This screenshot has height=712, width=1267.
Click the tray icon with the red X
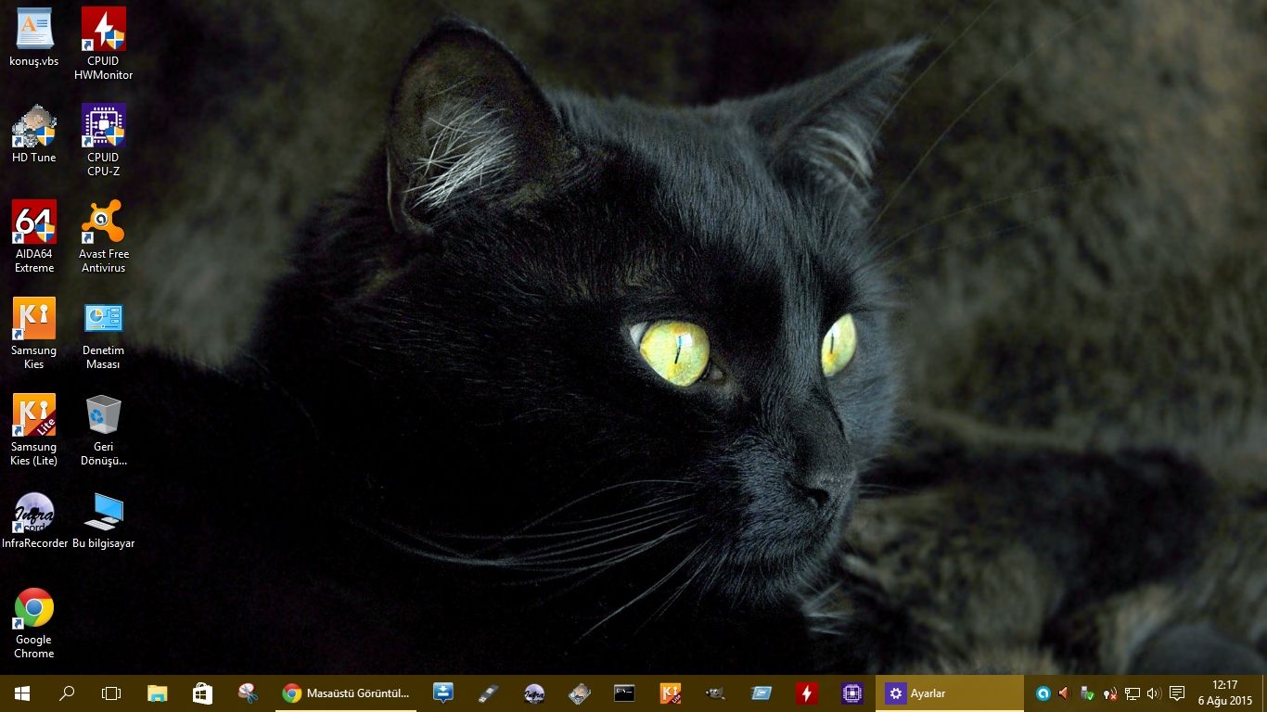point(1109,693)
